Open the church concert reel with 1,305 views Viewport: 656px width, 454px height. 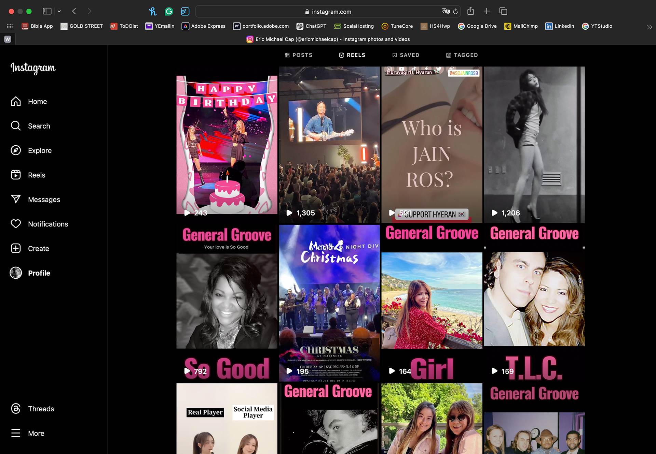pyautogui.click(x=329, y=145)
